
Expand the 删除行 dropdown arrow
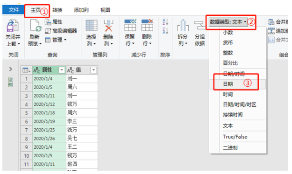pos(150,44)
